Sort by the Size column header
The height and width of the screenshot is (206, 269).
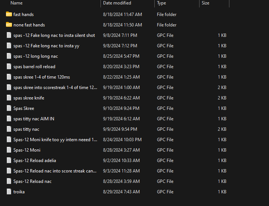click(205, 3)
